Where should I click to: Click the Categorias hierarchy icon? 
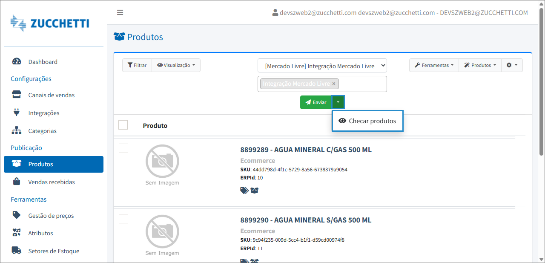coord(17,131)
